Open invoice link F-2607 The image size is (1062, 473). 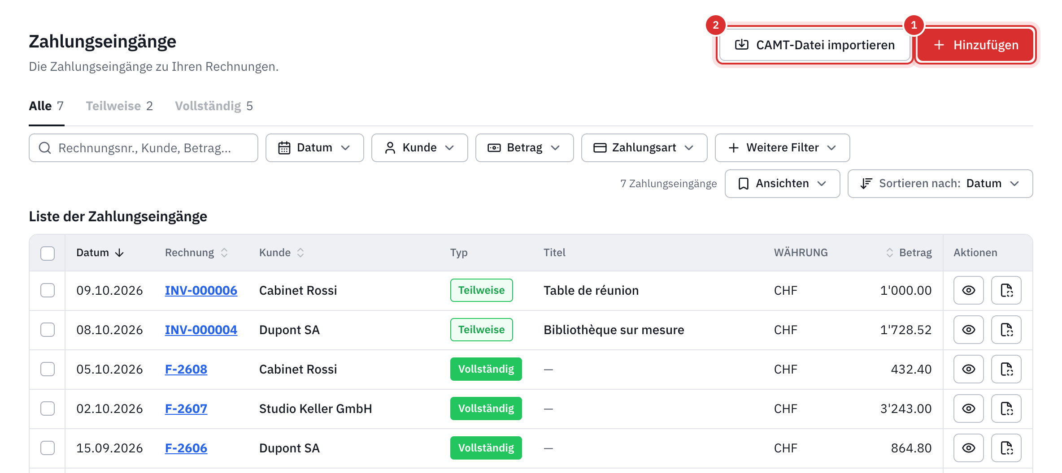pos(186,408)
